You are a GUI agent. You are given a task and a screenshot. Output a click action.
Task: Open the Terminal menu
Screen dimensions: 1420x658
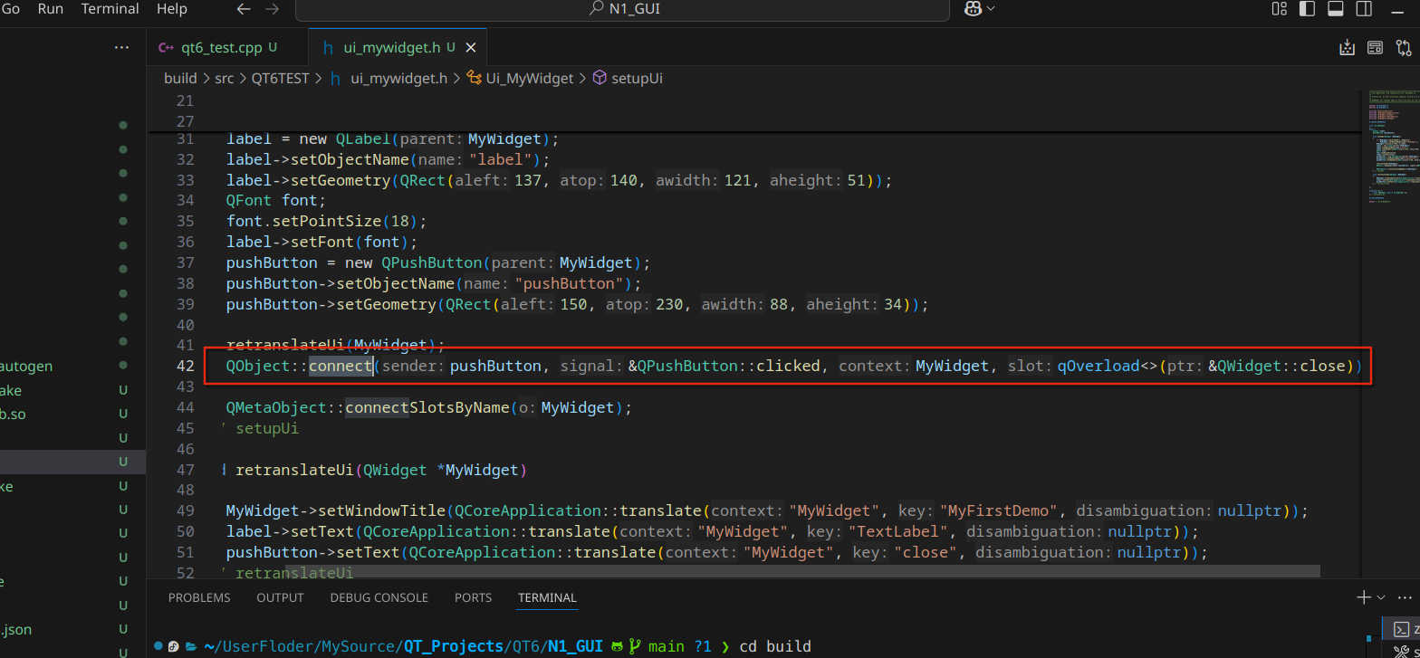(110, 9)
